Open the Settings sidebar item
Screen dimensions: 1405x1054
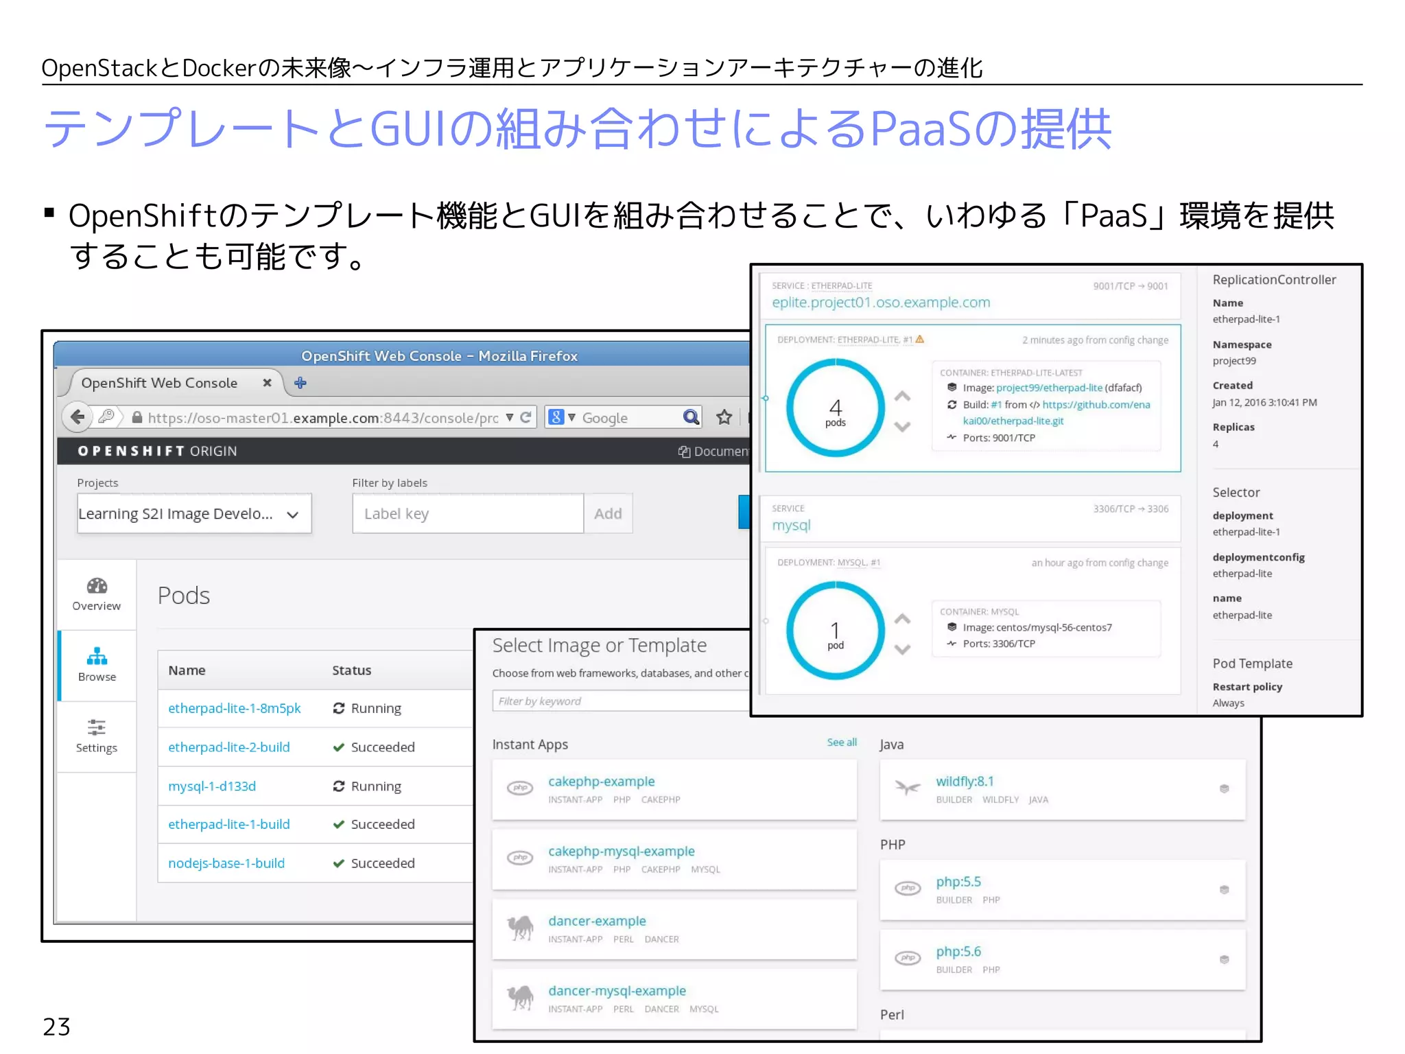coord(97,736)
